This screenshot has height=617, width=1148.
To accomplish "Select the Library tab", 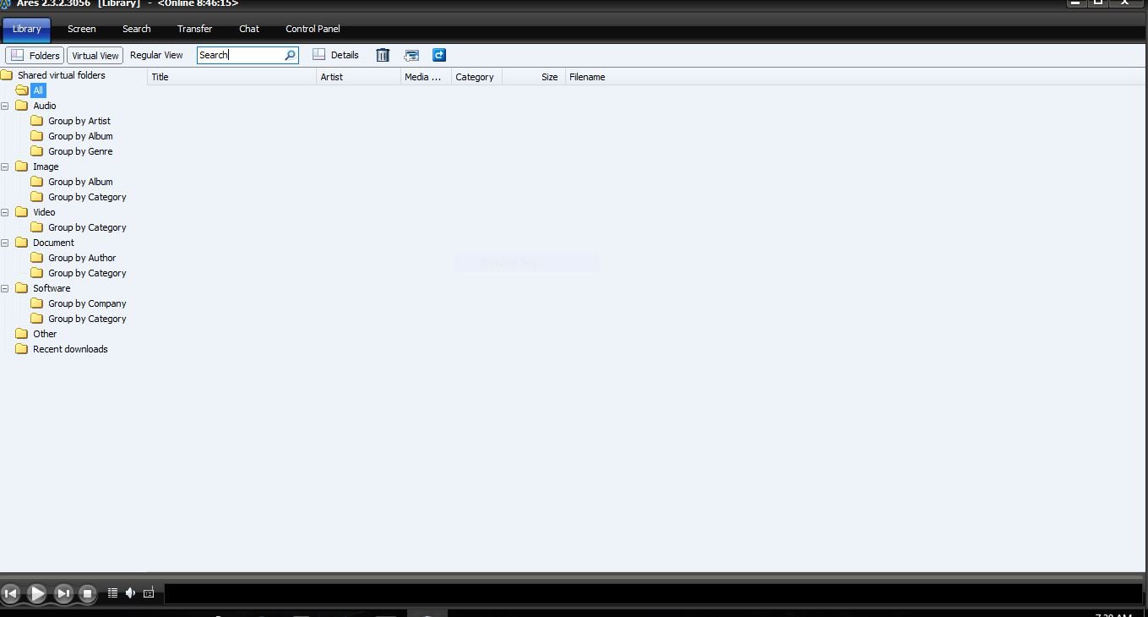I will [x=26, y=29].
